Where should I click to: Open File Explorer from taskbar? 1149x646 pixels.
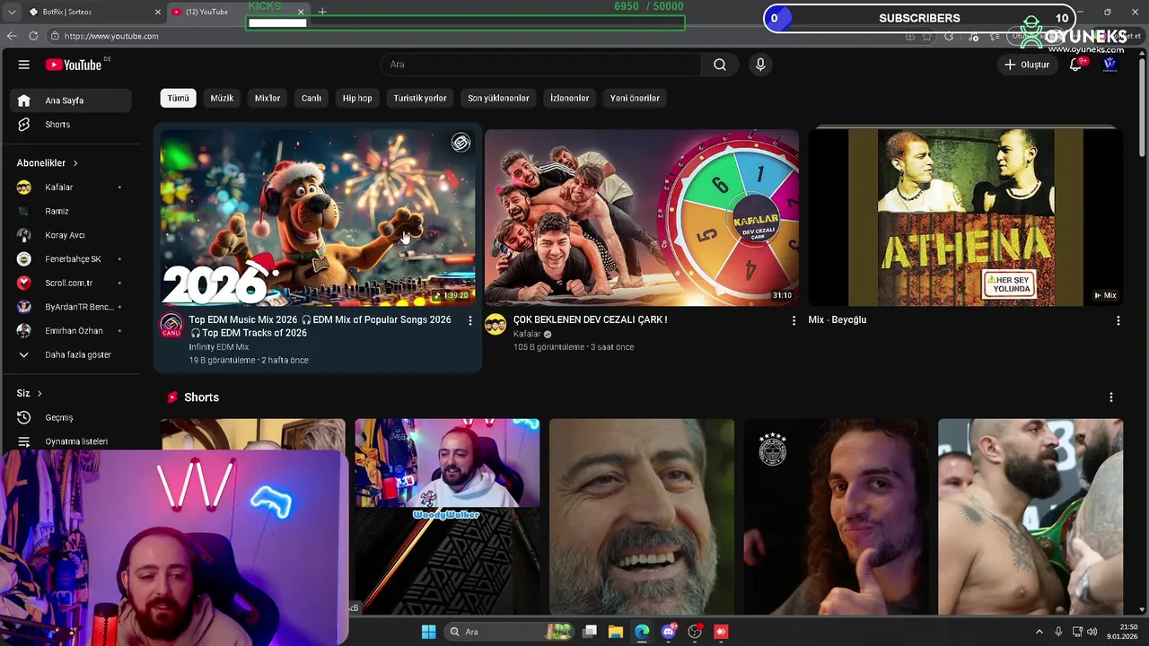pyautogui.click(x=615, y=632)
